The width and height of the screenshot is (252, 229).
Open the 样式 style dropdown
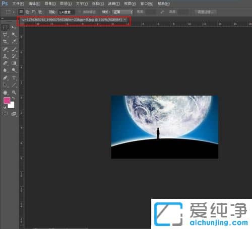[x=123, y=12]
